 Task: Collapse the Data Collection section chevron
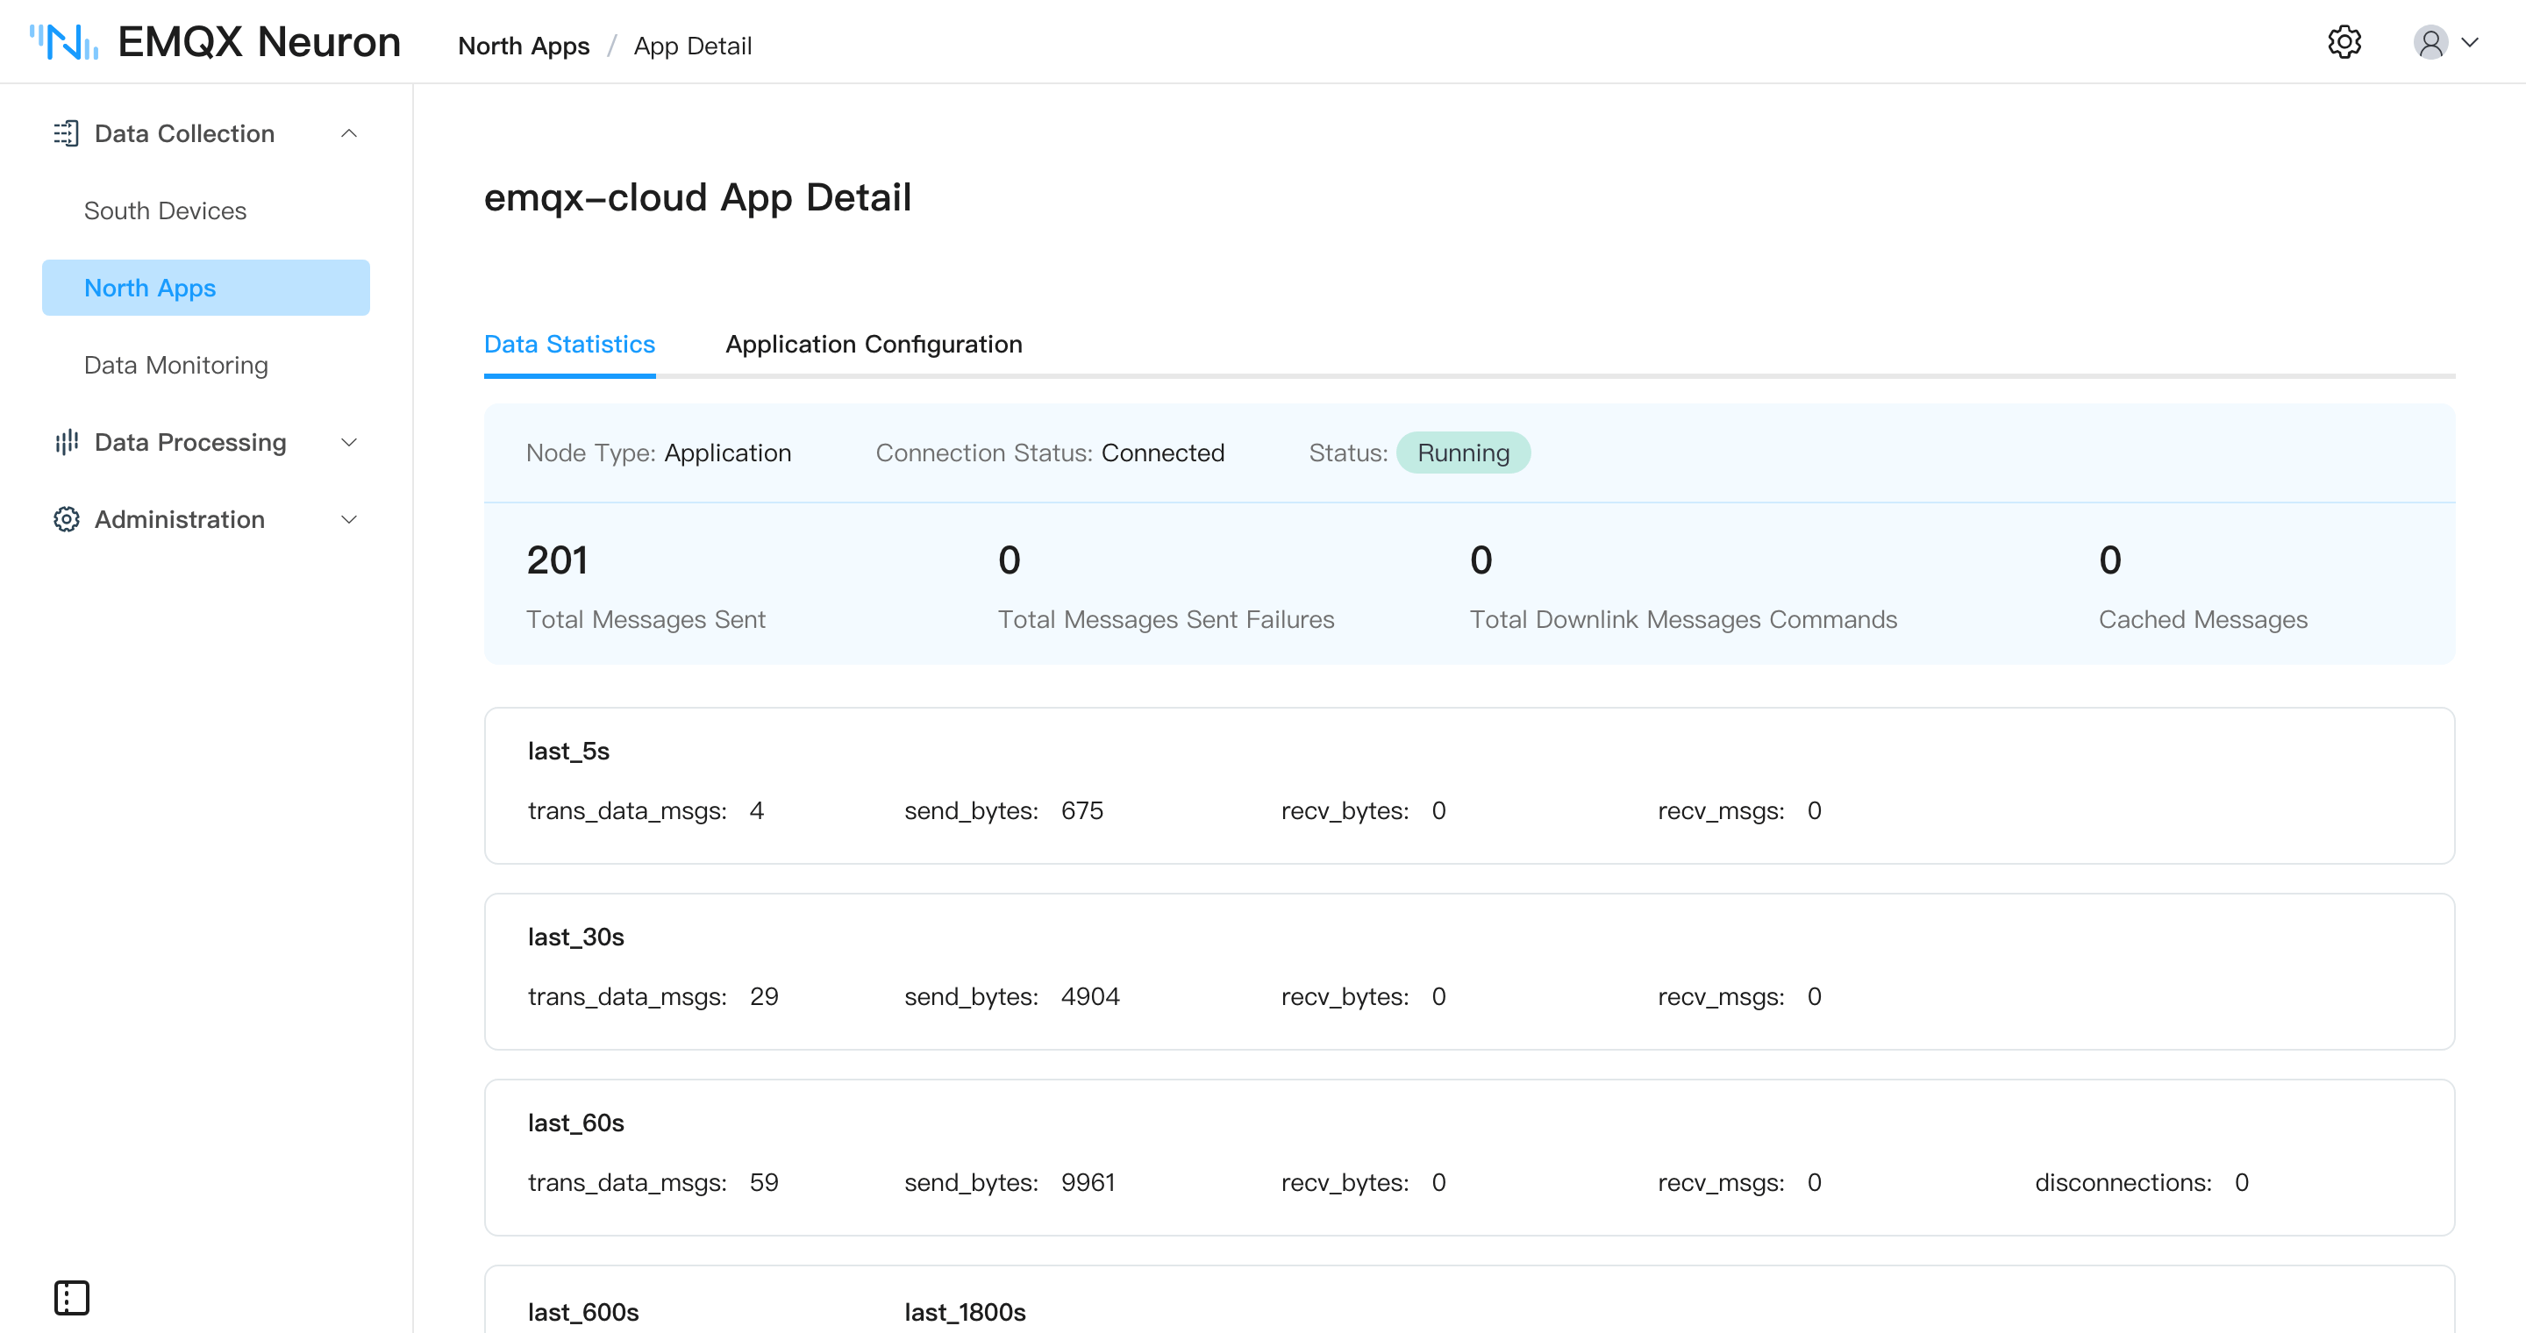click(348, 133)
